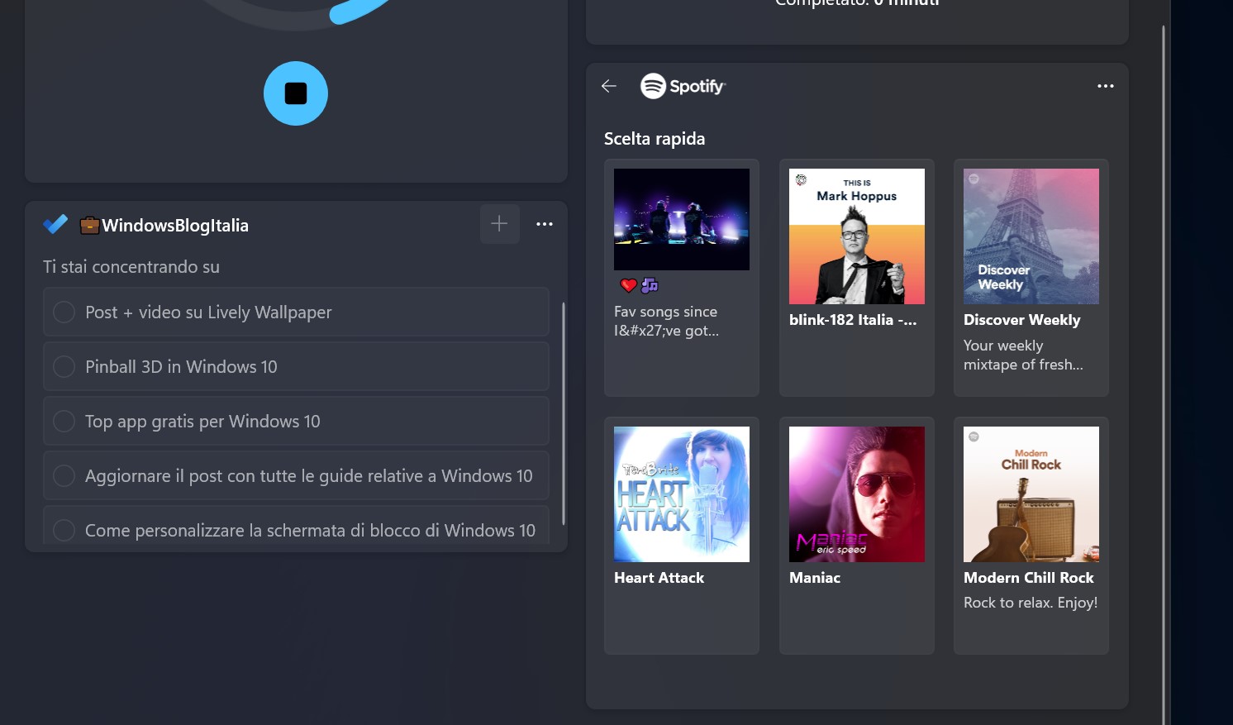Click blink-182 Italia title text

tap(853, 320)
